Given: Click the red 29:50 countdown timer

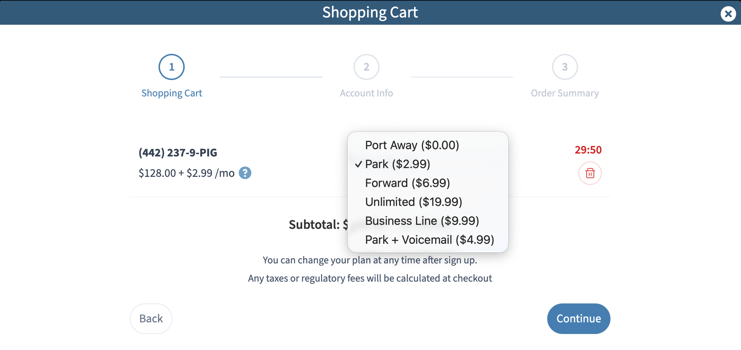Looking at the screenshot, I should pyautogui.click(x=588, y=150).
